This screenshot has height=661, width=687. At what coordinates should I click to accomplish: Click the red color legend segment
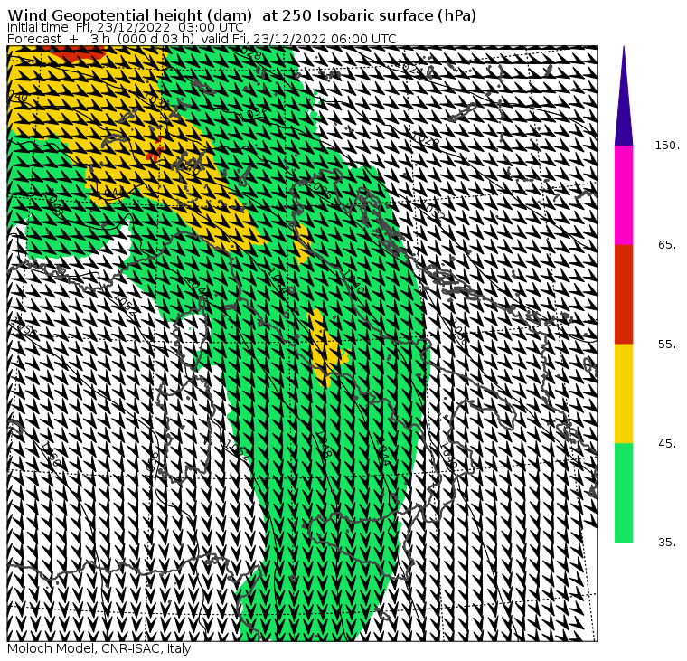[624, 294]
